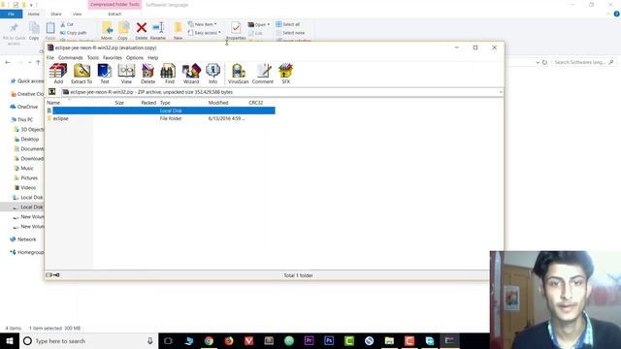
Task: Click Explorer Share ribbon tab
Action: point(56,14)
